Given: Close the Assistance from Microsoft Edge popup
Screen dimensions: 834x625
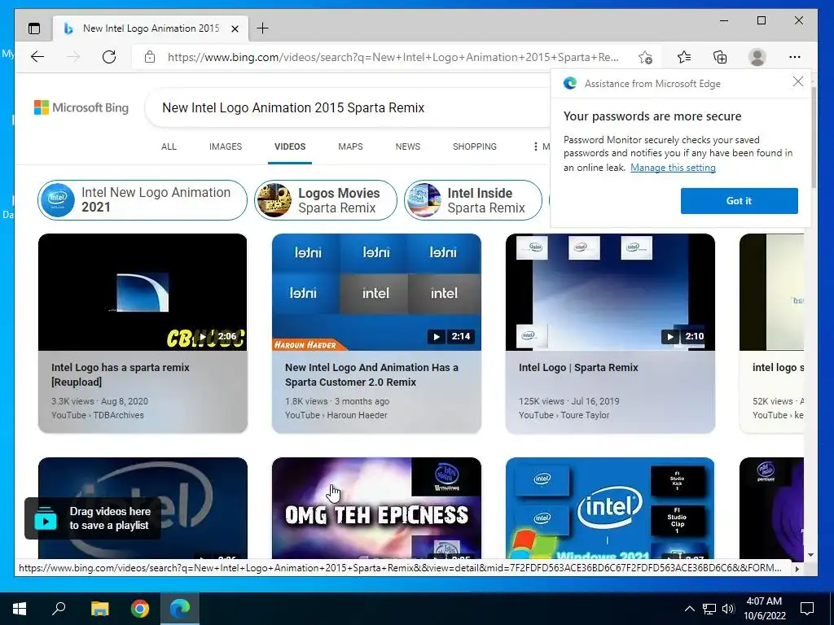Looking at the screenshot, I should (x=798, y=81).
